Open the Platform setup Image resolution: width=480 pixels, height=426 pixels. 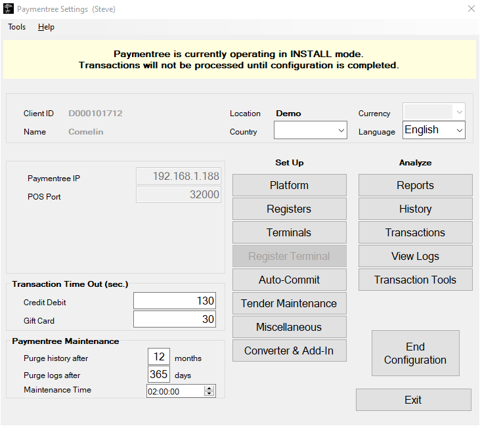(x=290, y=185)
